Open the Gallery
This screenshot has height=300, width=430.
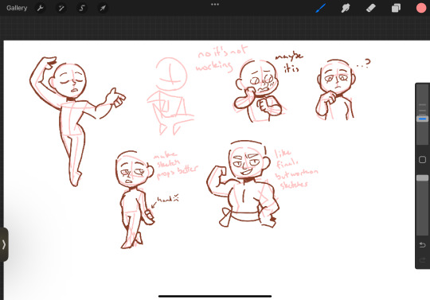tap(17, 8)
